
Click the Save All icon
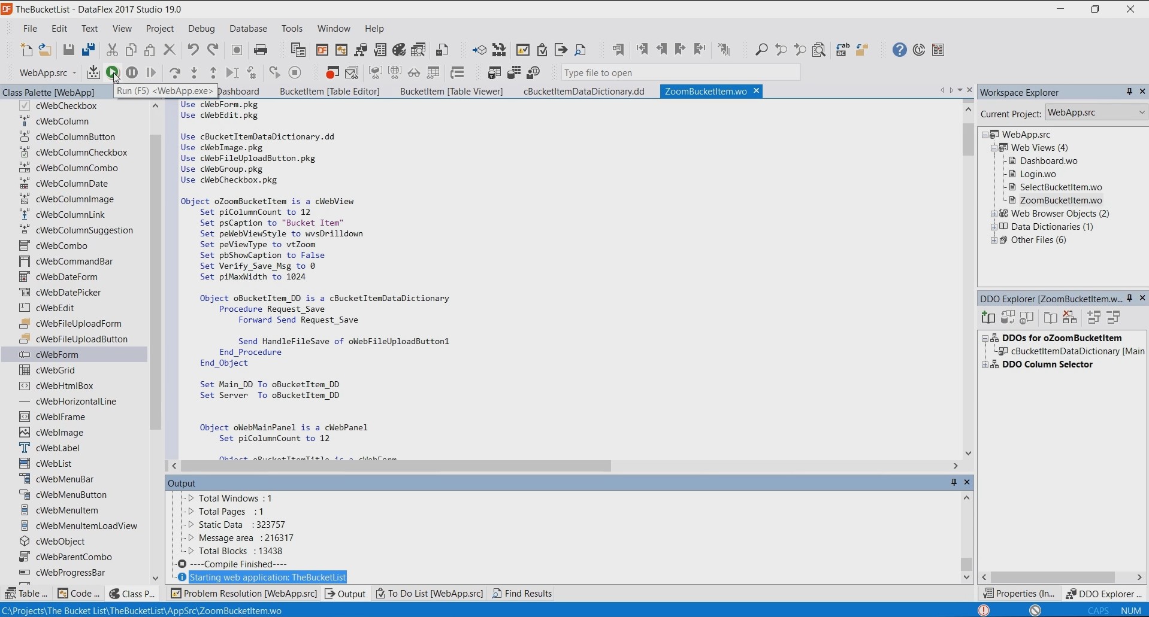(x=89, y=50)
